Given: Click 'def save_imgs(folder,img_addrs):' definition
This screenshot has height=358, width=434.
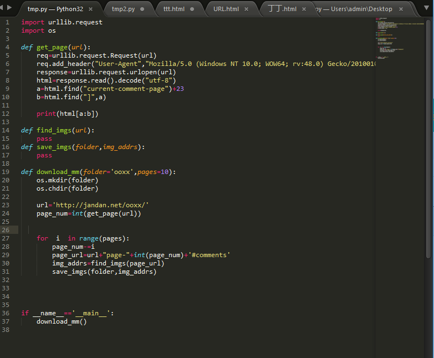Looking at the screenshot, I should tap(83, 147).
